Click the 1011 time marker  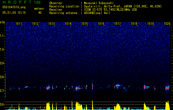click(x=19, y=23)
